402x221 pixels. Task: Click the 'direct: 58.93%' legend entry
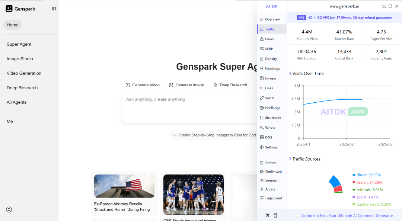367,175
